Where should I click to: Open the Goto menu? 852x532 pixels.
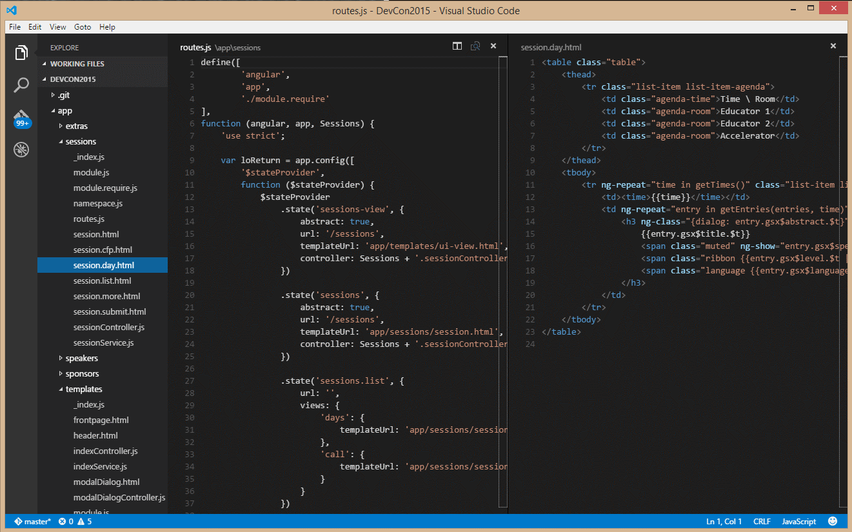coord(82,26)
